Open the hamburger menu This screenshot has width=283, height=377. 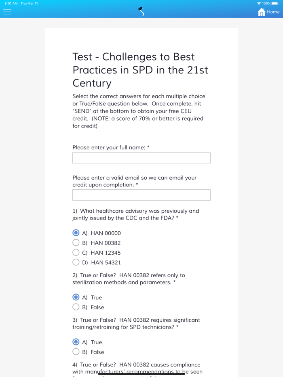7,12
